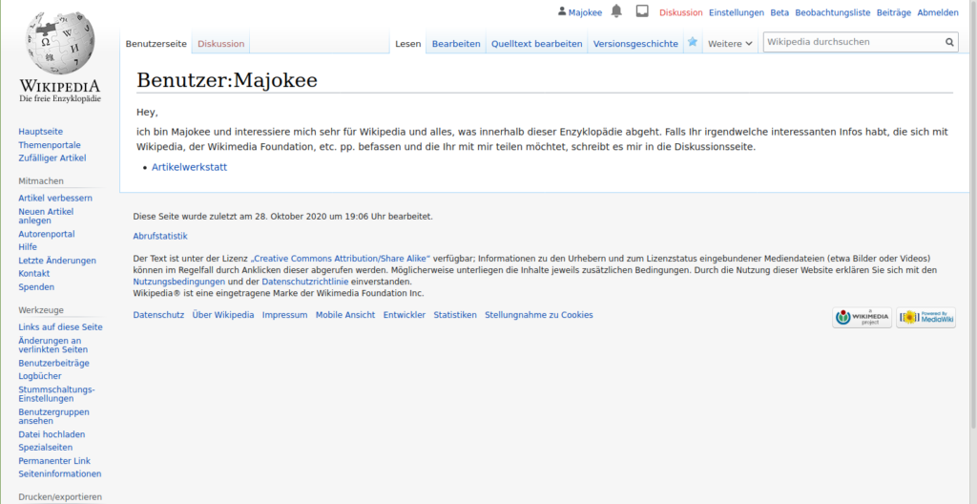Switch to Mobile Ansicht
This screenshot has height=504, width=977.
(x=345, y=315)
